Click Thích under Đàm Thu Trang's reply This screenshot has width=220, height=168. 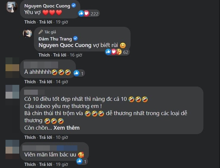tap(44, 55)
